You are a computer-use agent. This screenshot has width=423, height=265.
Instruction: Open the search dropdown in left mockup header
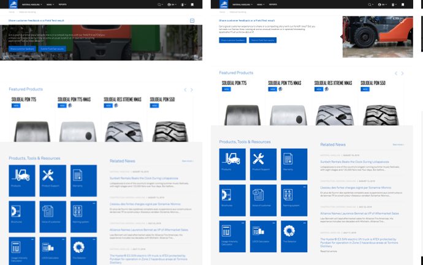pos(160,4)
